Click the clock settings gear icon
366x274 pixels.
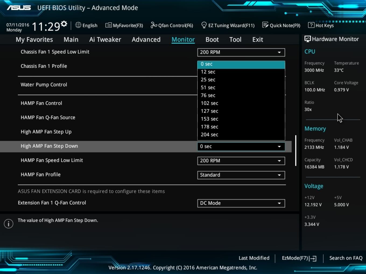click(x=64, y=24)
